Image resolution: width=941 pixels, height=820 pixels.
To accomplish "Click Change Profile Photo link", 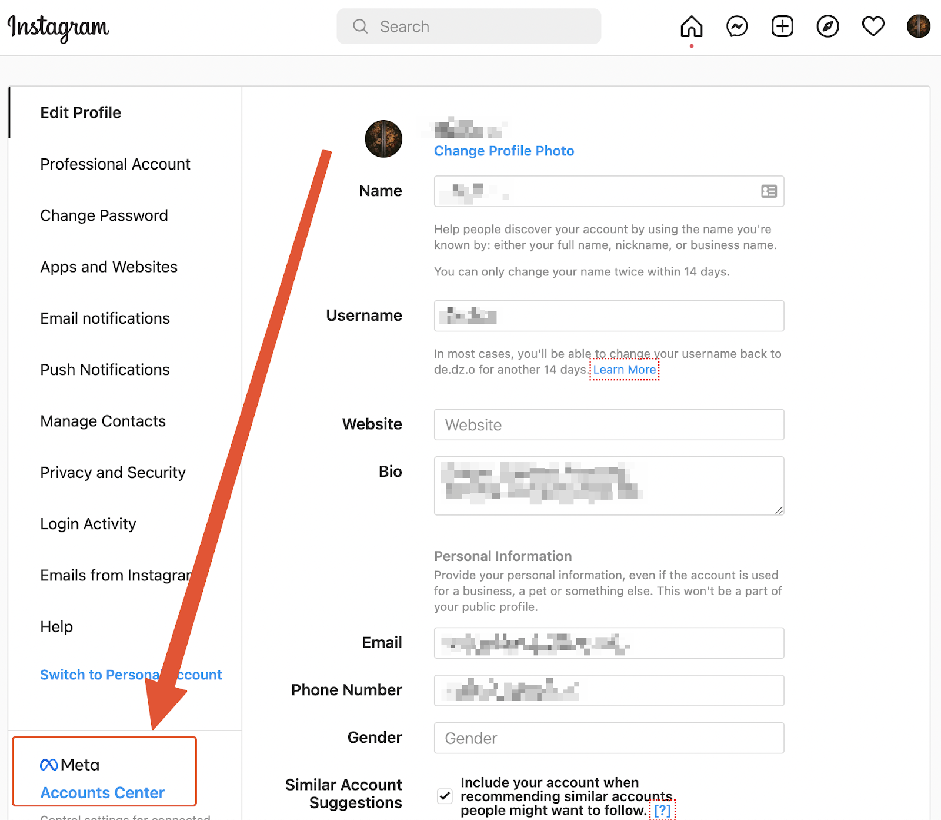I will tap(504, 151).
